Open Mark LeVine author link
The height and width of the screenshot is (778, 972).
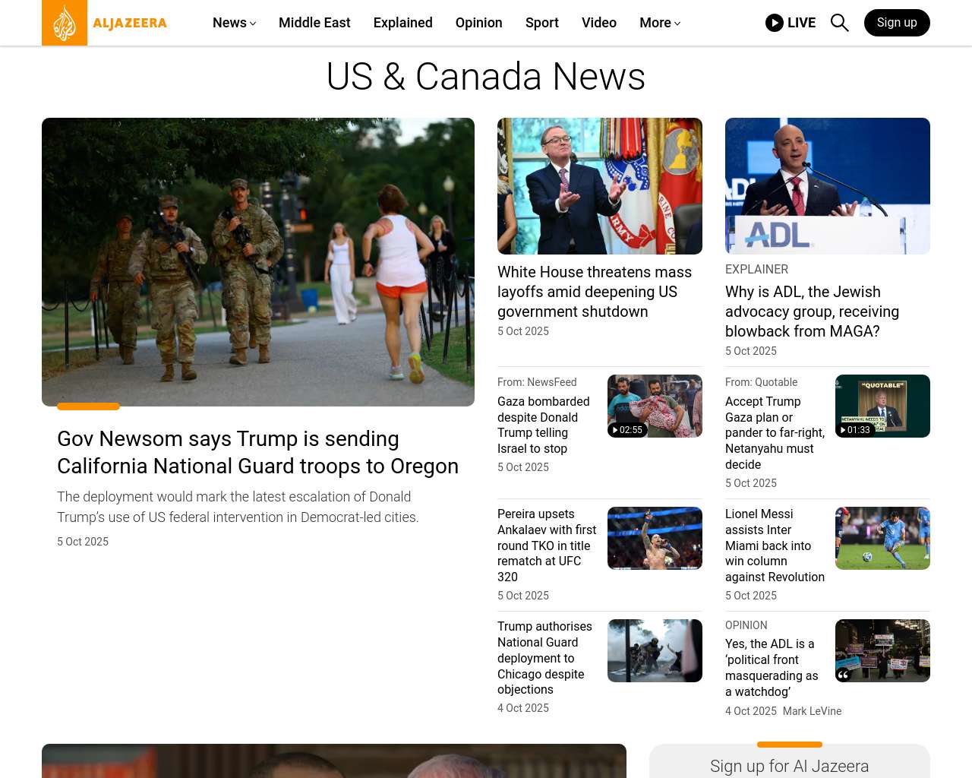(812, 711)
